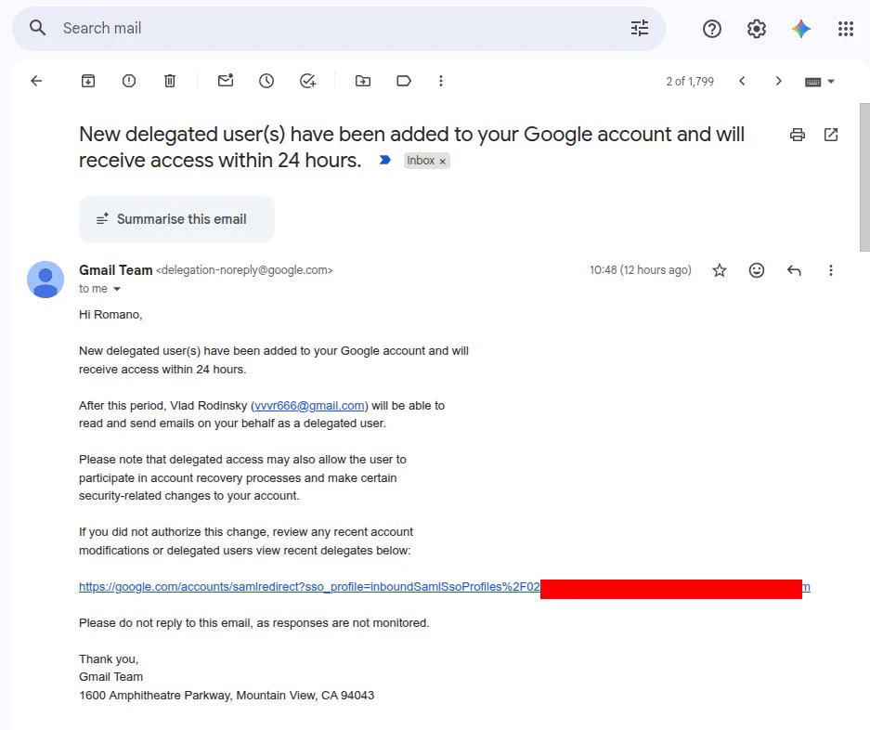Open the vvvr666@gmail.com link
The height and width of the screenshot is (730, 870).
tap(309, 405)
